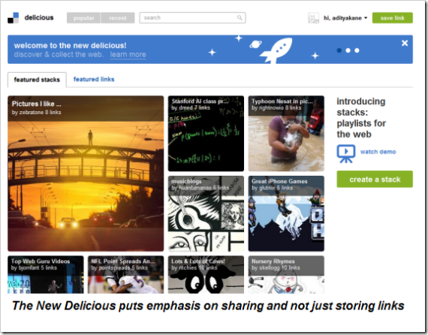
Task: Click the watch demo projector icon
Action: [346, 154]
